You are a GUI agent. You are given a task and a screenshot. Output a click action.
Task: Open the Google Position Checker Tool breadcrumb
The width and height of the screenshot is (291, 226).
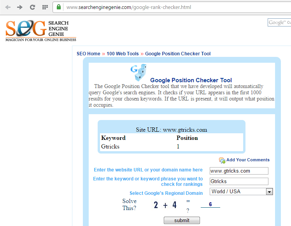(x=178, y=54)
